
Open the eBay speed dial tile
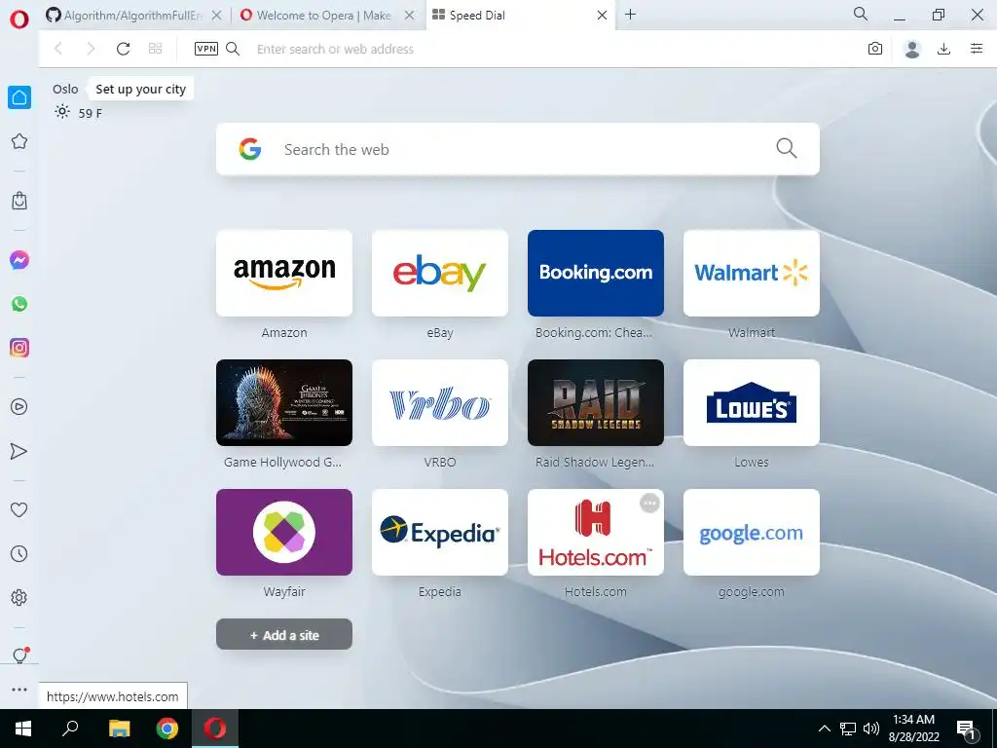pyautogui.click(x=440, y=273)
